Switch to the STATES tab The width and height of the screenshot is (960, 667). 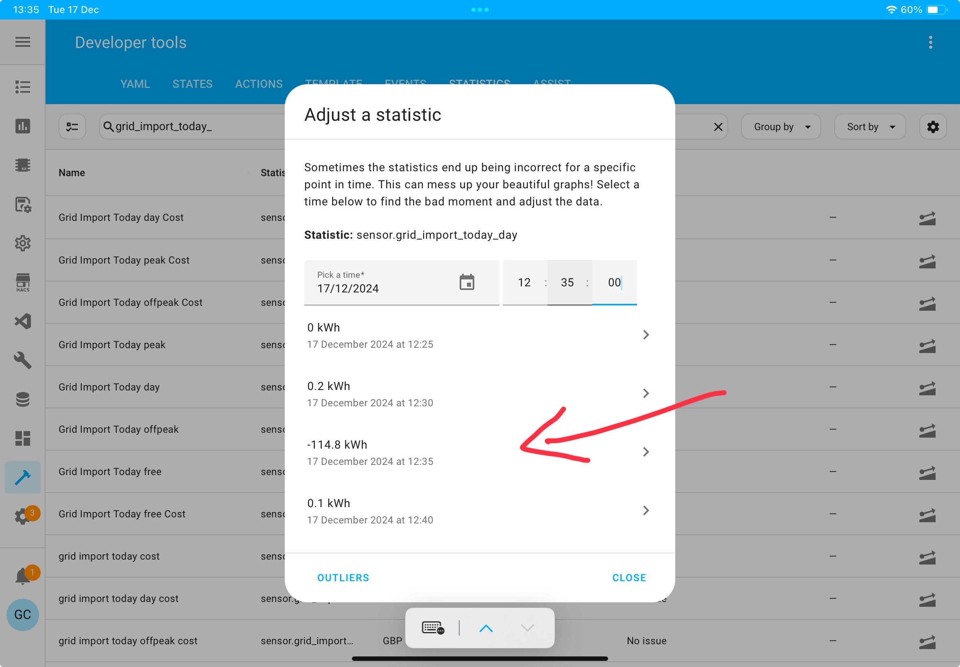click(192, 84)
